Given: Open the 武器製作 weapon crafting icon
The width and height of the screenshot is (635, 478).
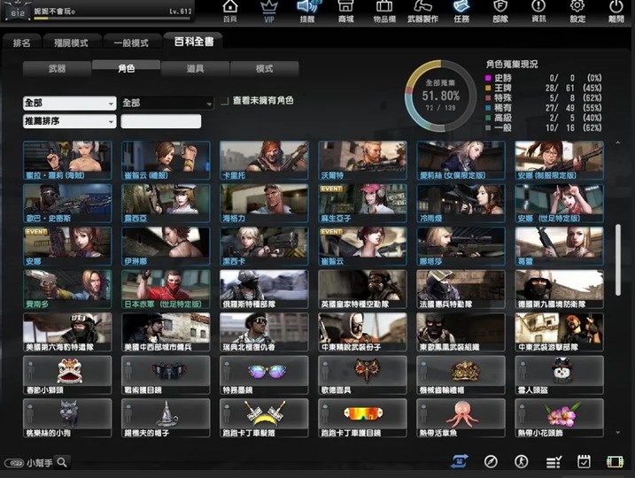Looking at the screenshot, I should pos(422,12).
